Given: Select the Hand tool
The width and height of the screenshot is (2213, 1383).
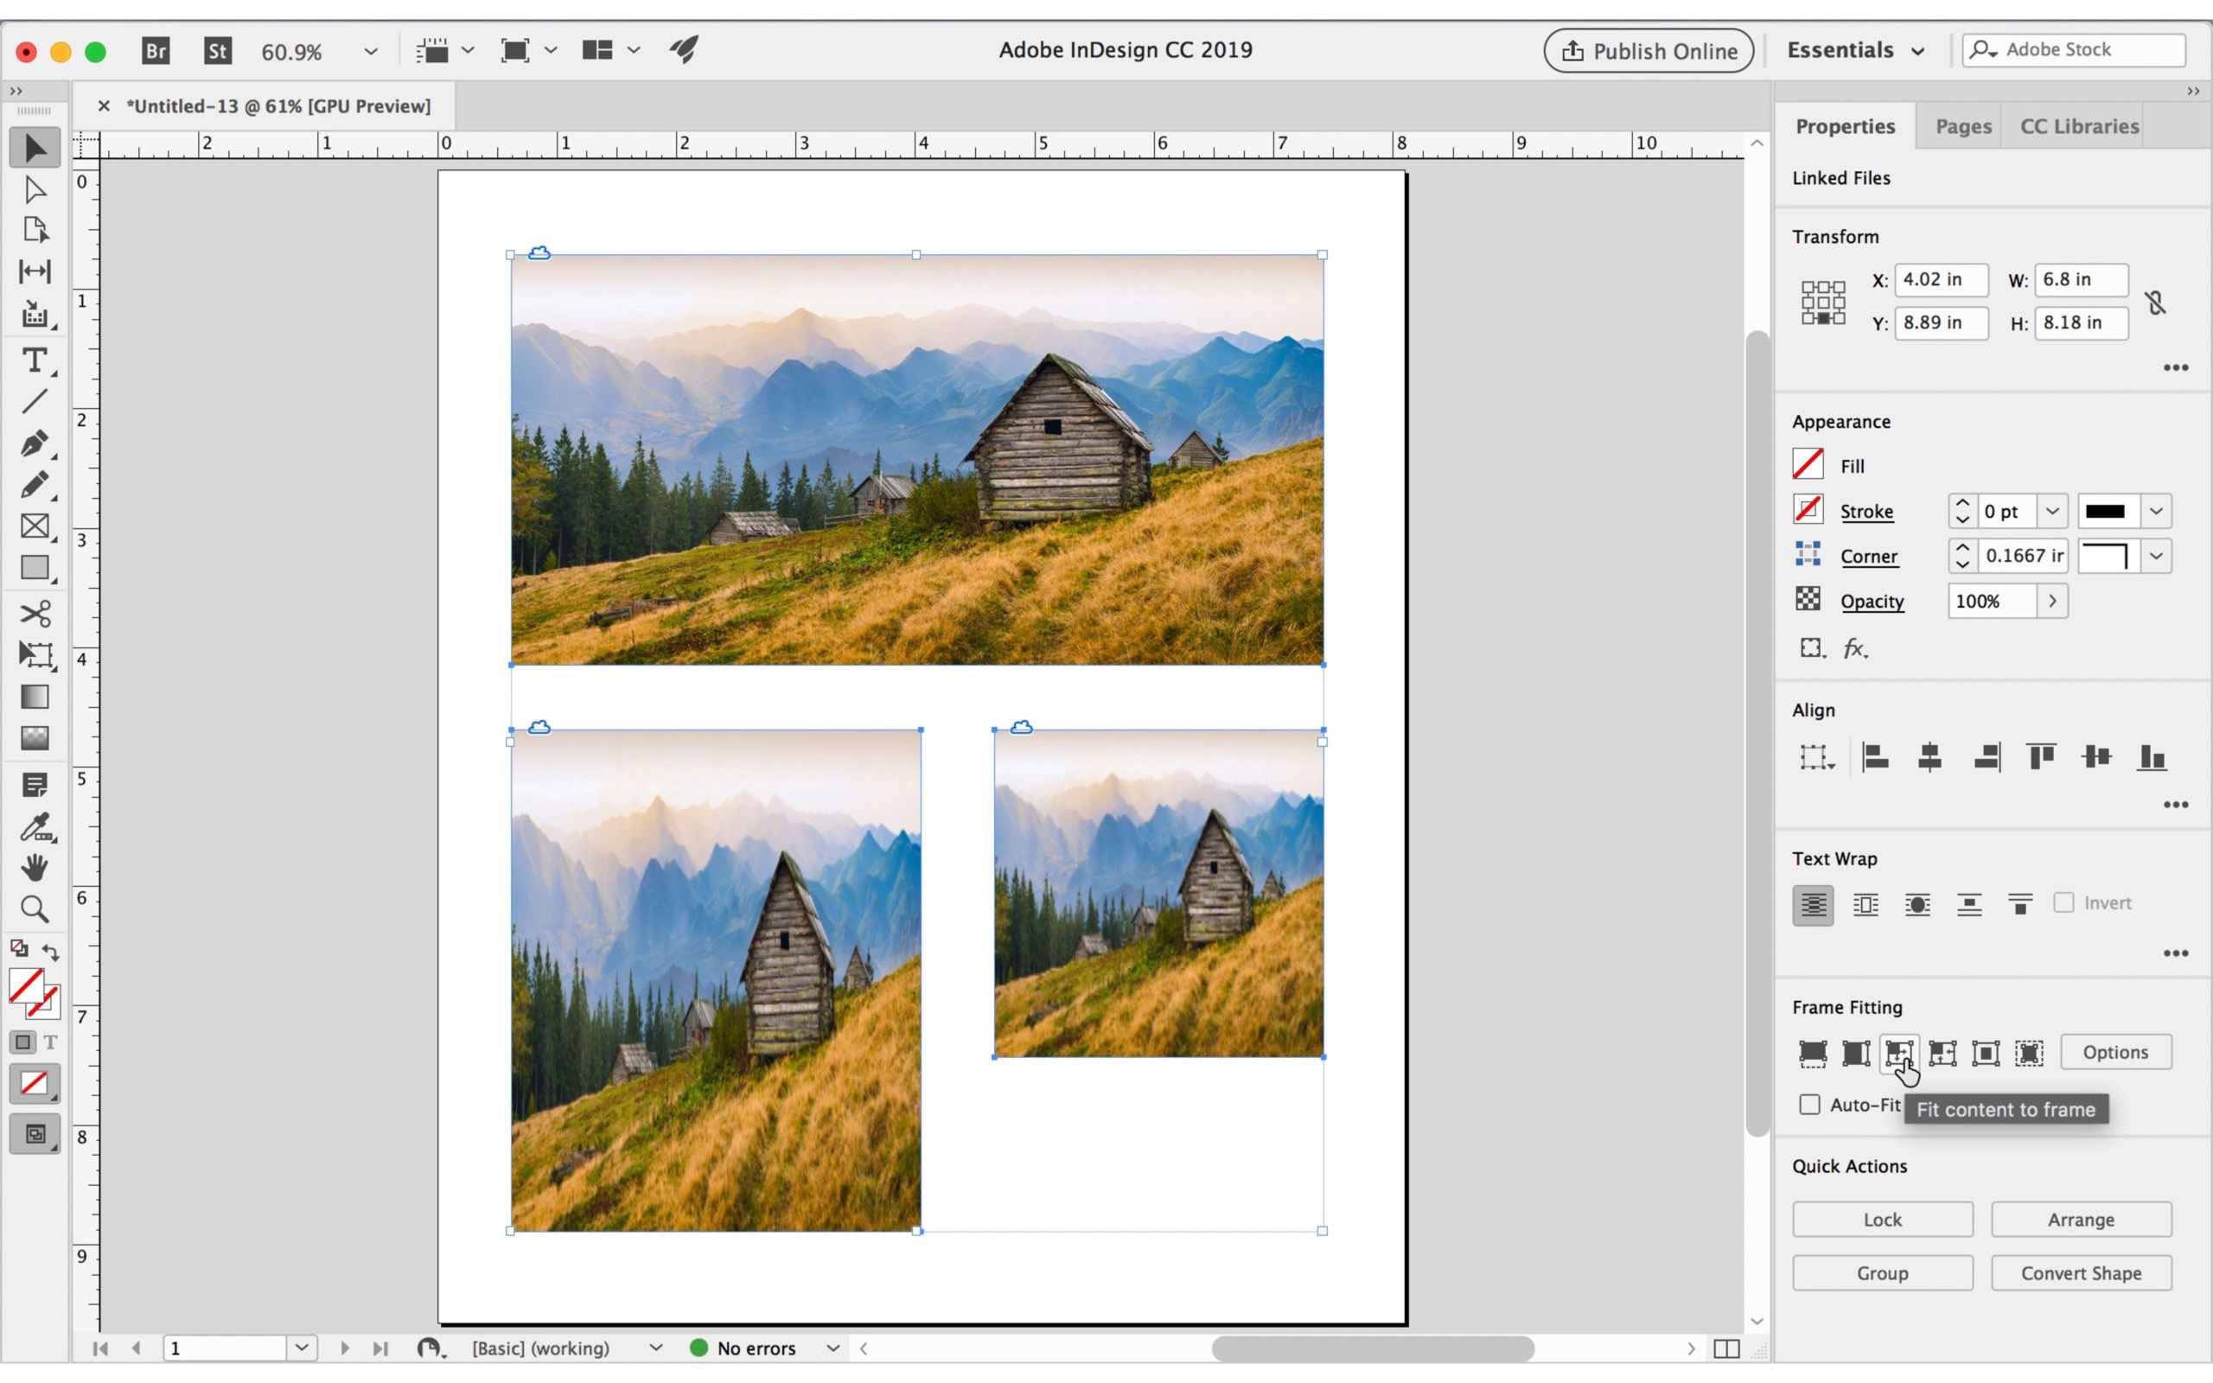Looking at the screenshot, I should pyautogui.click(x=35, y=867).
